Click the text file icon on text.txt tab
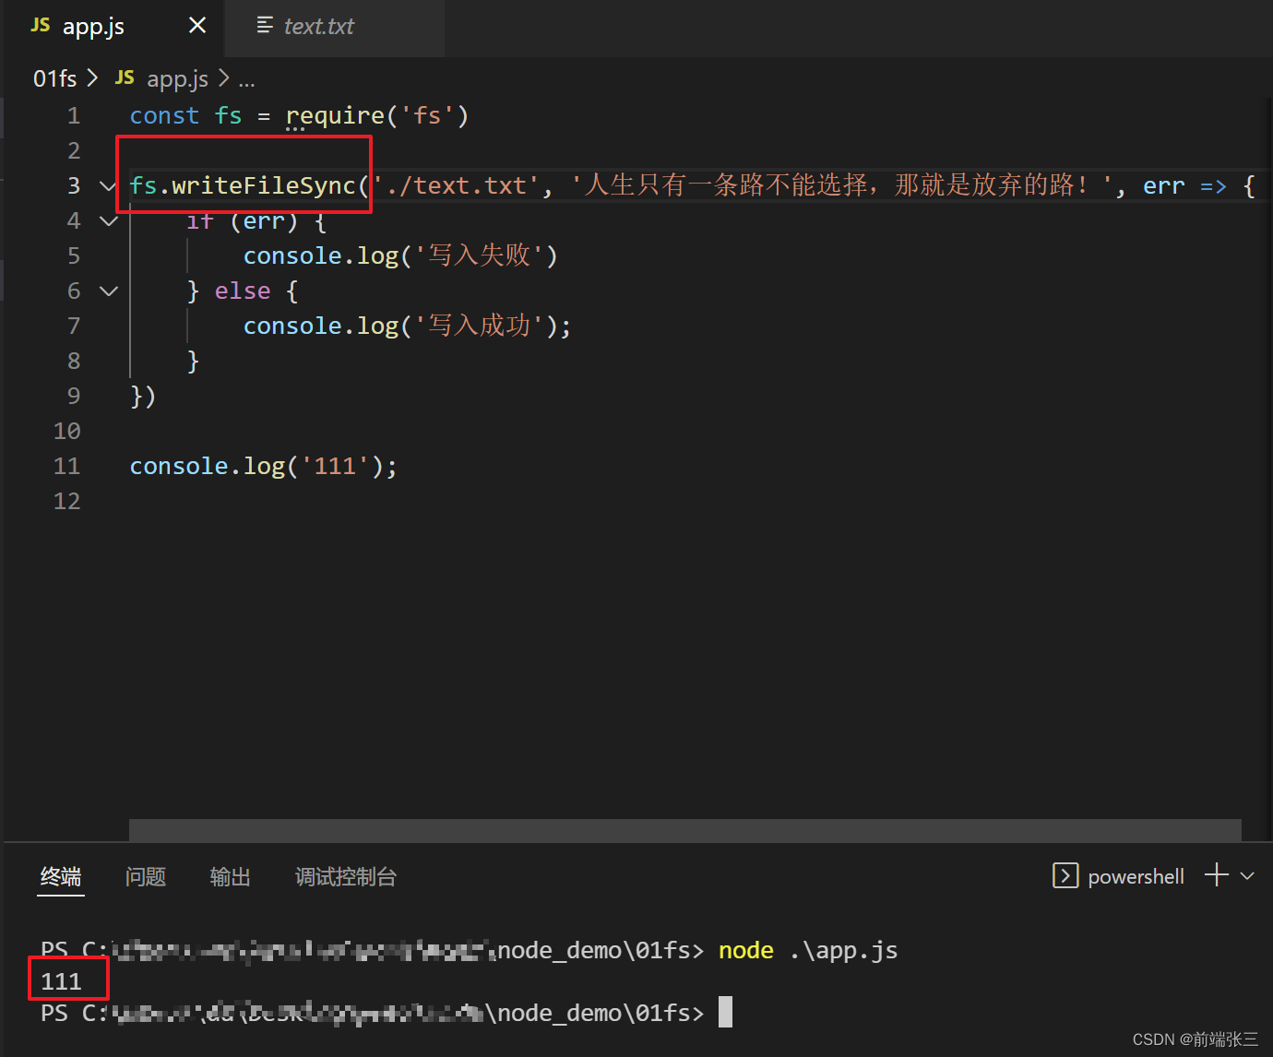The height and width of the screenshot is (1057, 1273). [265, 26]
